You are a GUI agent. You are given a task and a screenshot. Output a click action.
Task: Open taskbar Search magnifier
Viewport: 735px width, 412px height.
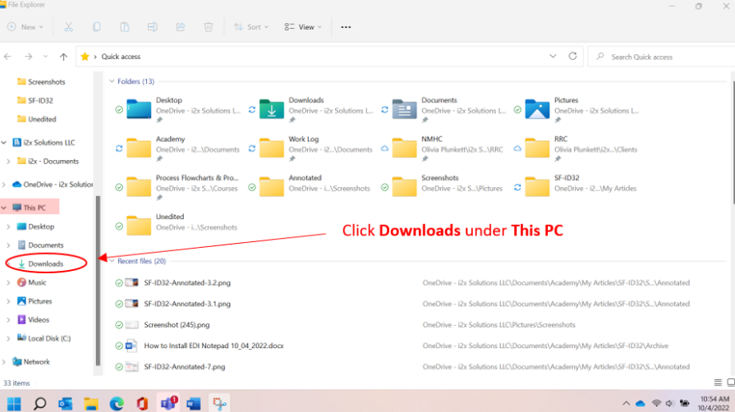[40, 404]
